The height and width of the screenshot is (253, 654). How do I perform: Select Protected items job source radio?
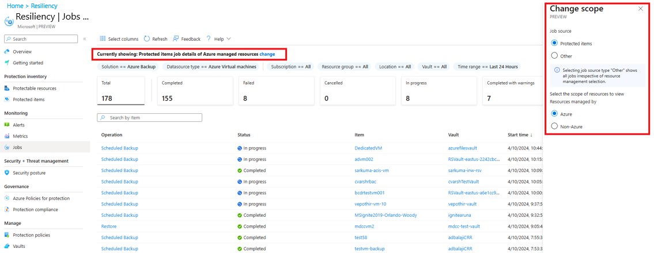tap(554, 43)
